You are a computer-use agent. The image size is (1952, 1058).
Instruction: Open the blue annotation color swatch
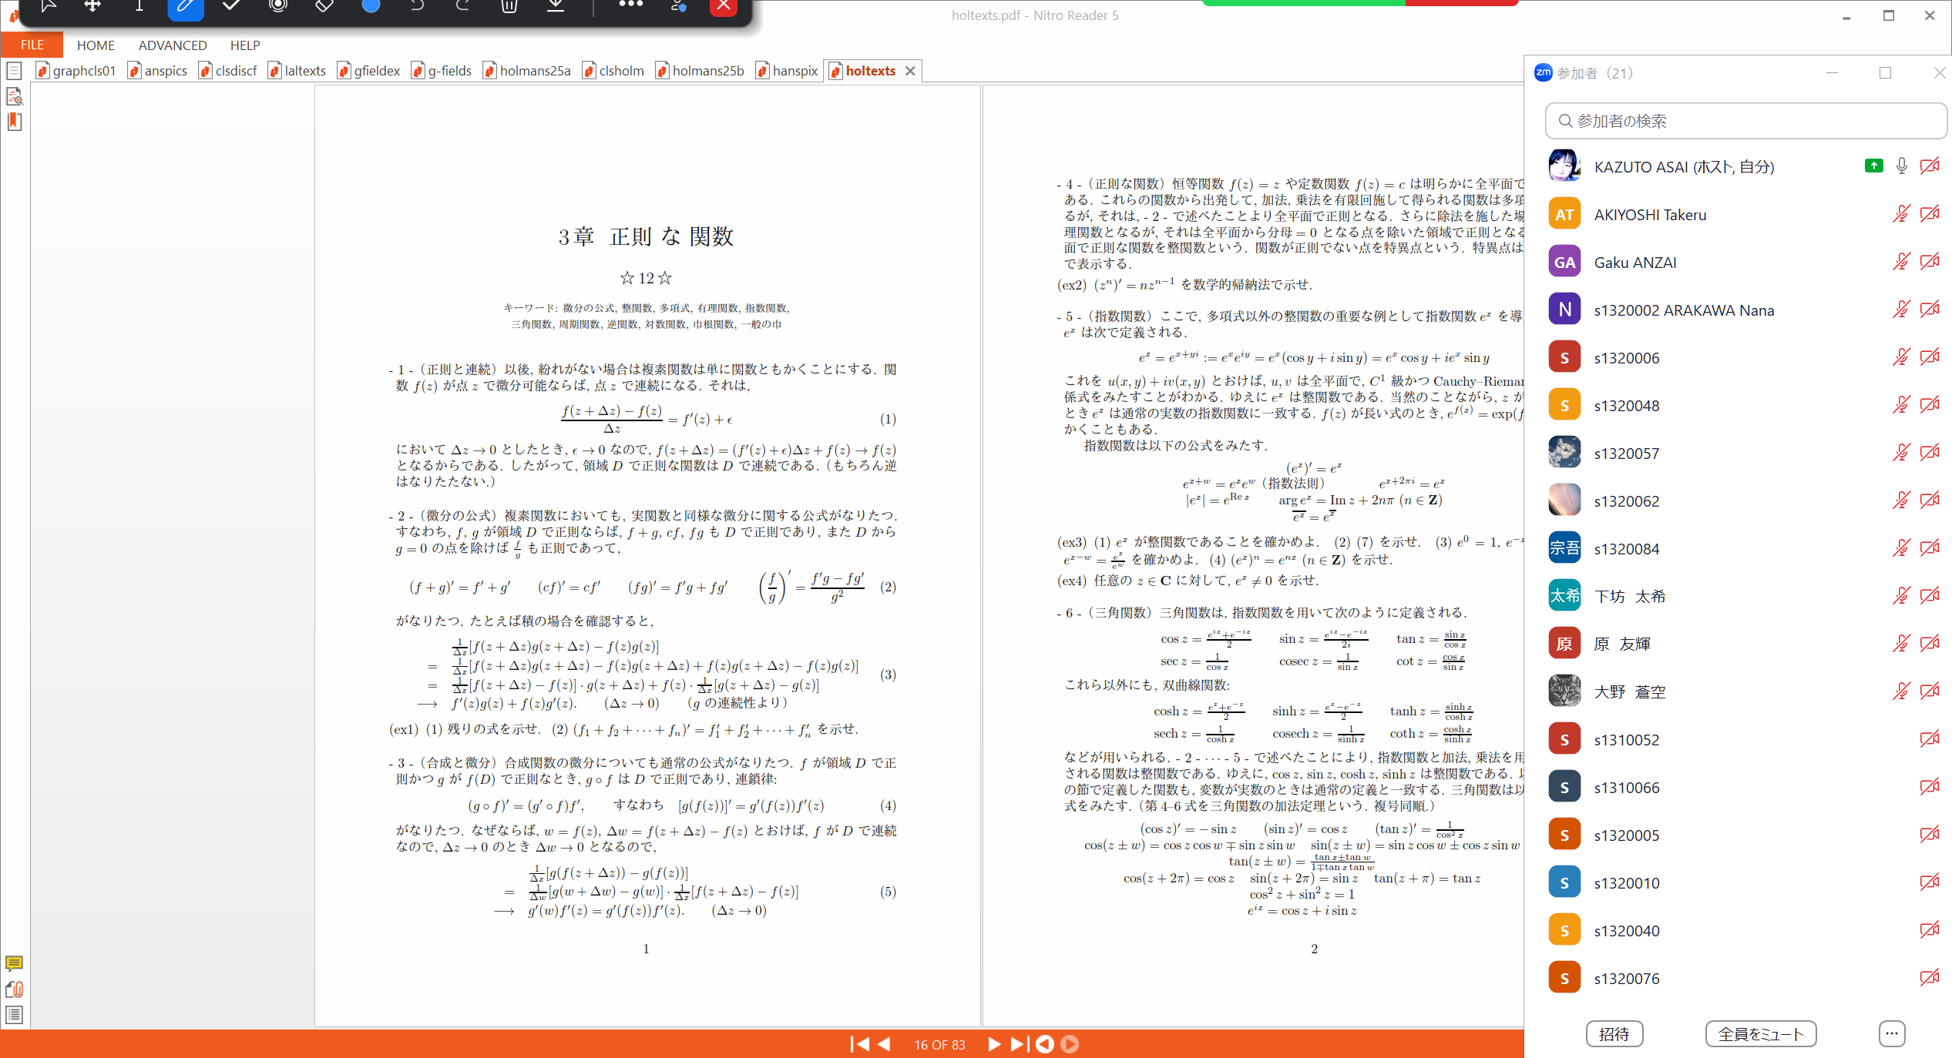pos(371,6)
